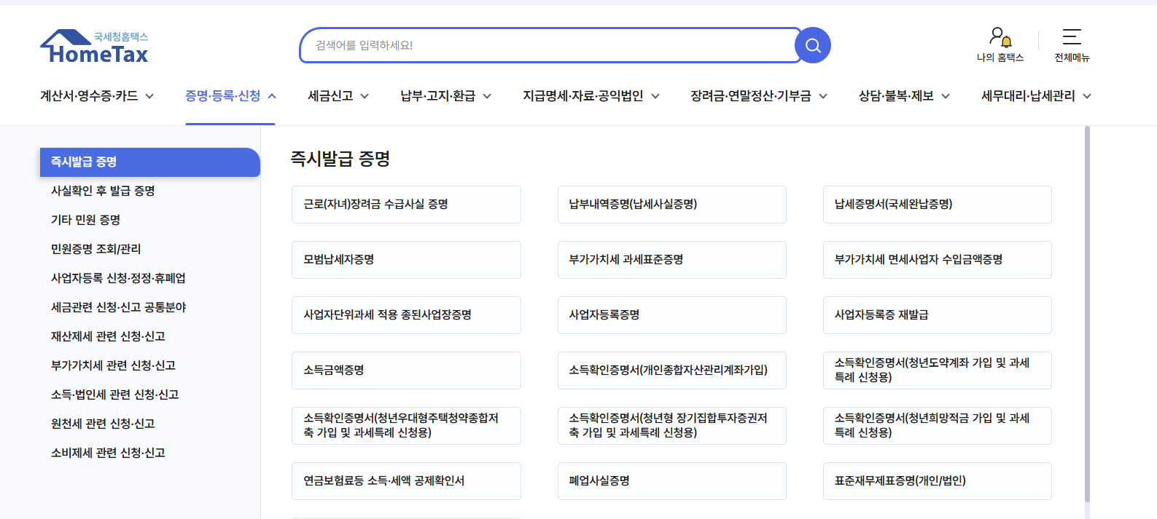Viewport: 1157px width, 519px height.
Task: Select 민원증명 조회/관리 sidebar item
Action: [96, 249]
